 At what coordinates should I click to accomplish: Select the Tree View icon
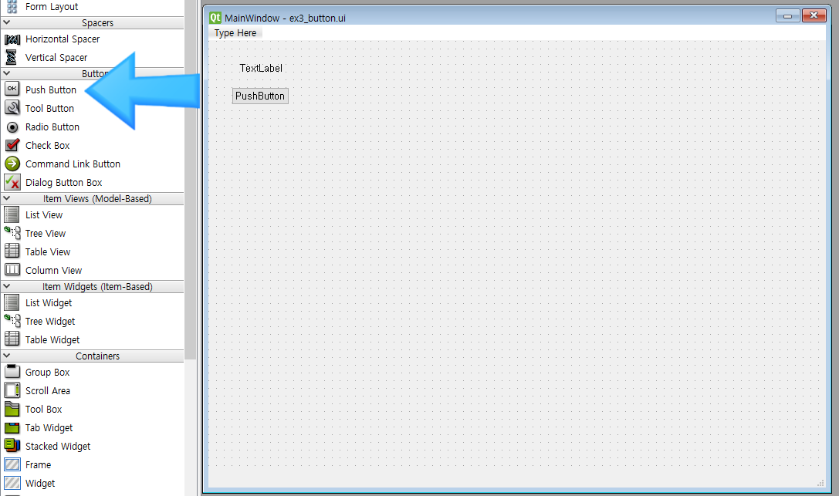12,232
